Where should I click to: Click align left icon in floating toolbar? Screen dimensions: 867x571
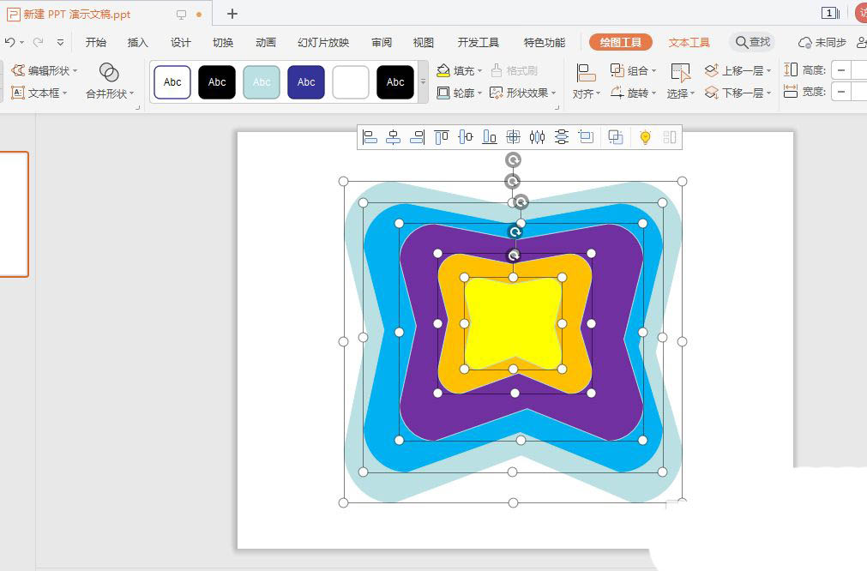370,137
